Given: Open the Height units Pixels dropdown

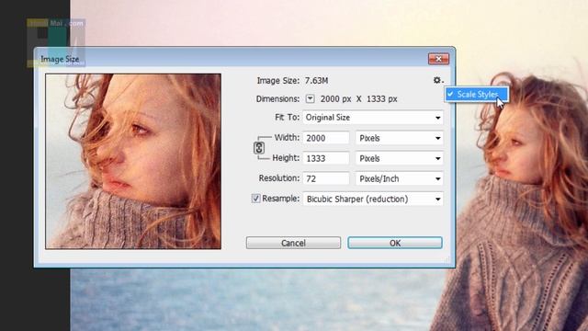Looking at the screenshot, I should coord(399,158).
